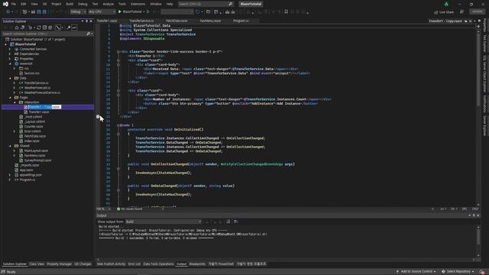Click the No issues found status indicator
This screenshot has width=489, height=275.
point(129,209)
